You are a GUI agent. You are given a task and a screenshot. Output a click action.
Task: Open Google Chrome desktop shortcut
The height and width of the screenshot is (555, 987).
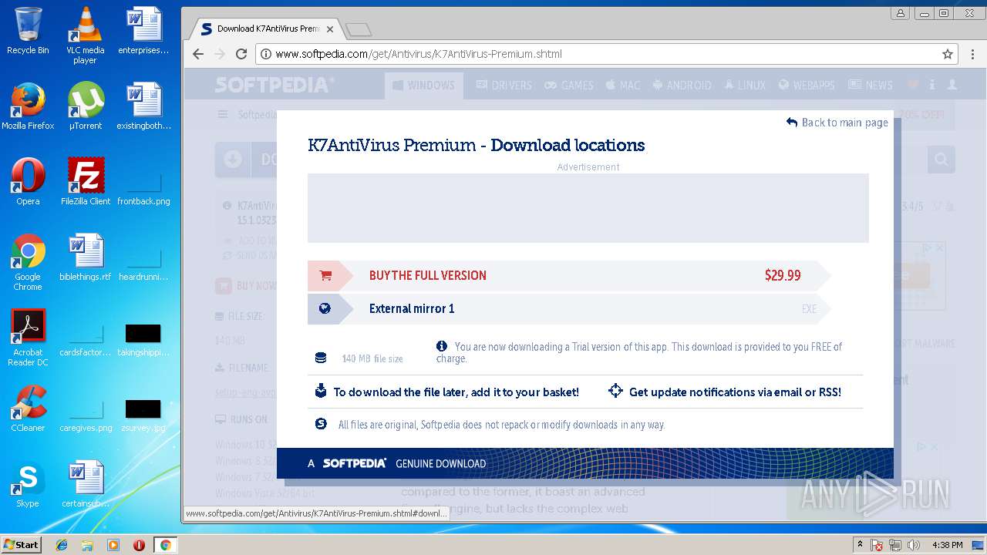pyautogui.click(x=28, y=262)
